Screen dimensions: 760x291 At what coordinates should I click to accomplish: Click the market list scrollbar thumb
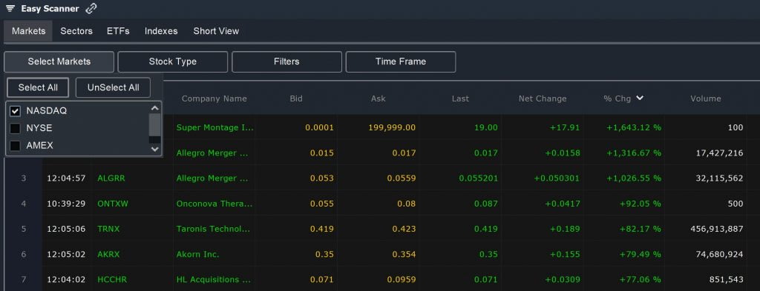coord(155,124)
